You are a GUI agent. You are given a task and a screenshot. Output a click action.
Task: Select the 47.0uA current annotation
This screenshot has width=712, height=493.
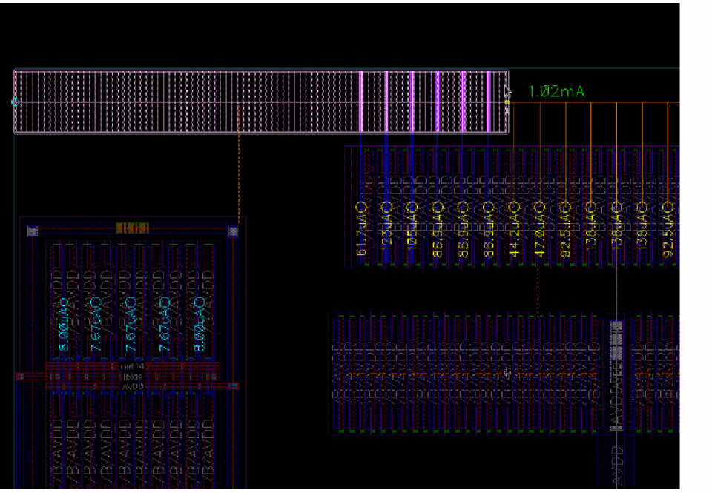tap(539, 231)
